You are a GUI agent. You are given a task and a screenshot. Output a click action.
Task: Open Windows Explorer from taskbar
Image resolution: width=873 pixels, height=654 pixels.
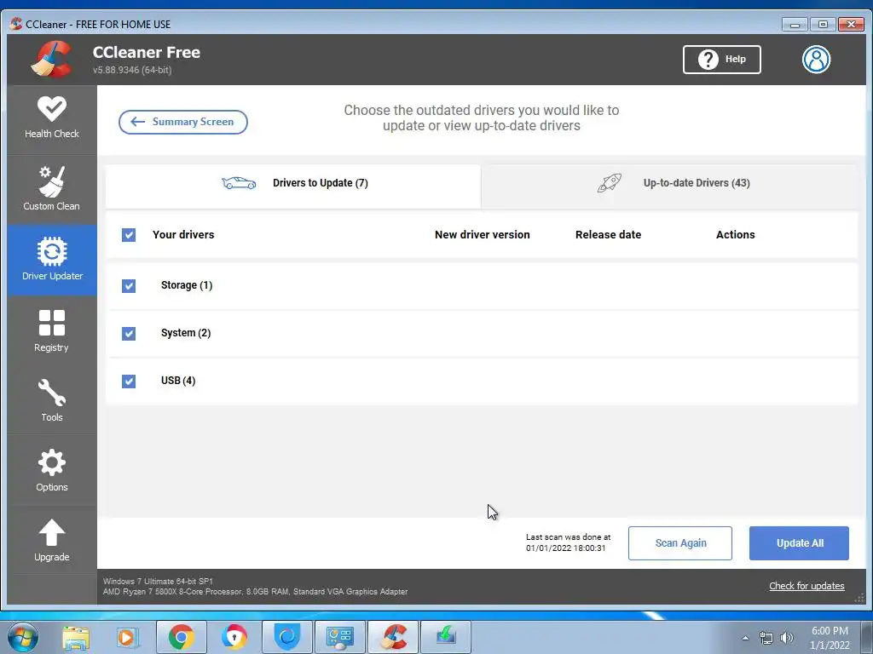coord(76,637)
